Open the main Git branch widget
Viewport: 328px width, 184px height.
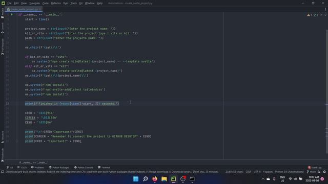tap(311, 172)
